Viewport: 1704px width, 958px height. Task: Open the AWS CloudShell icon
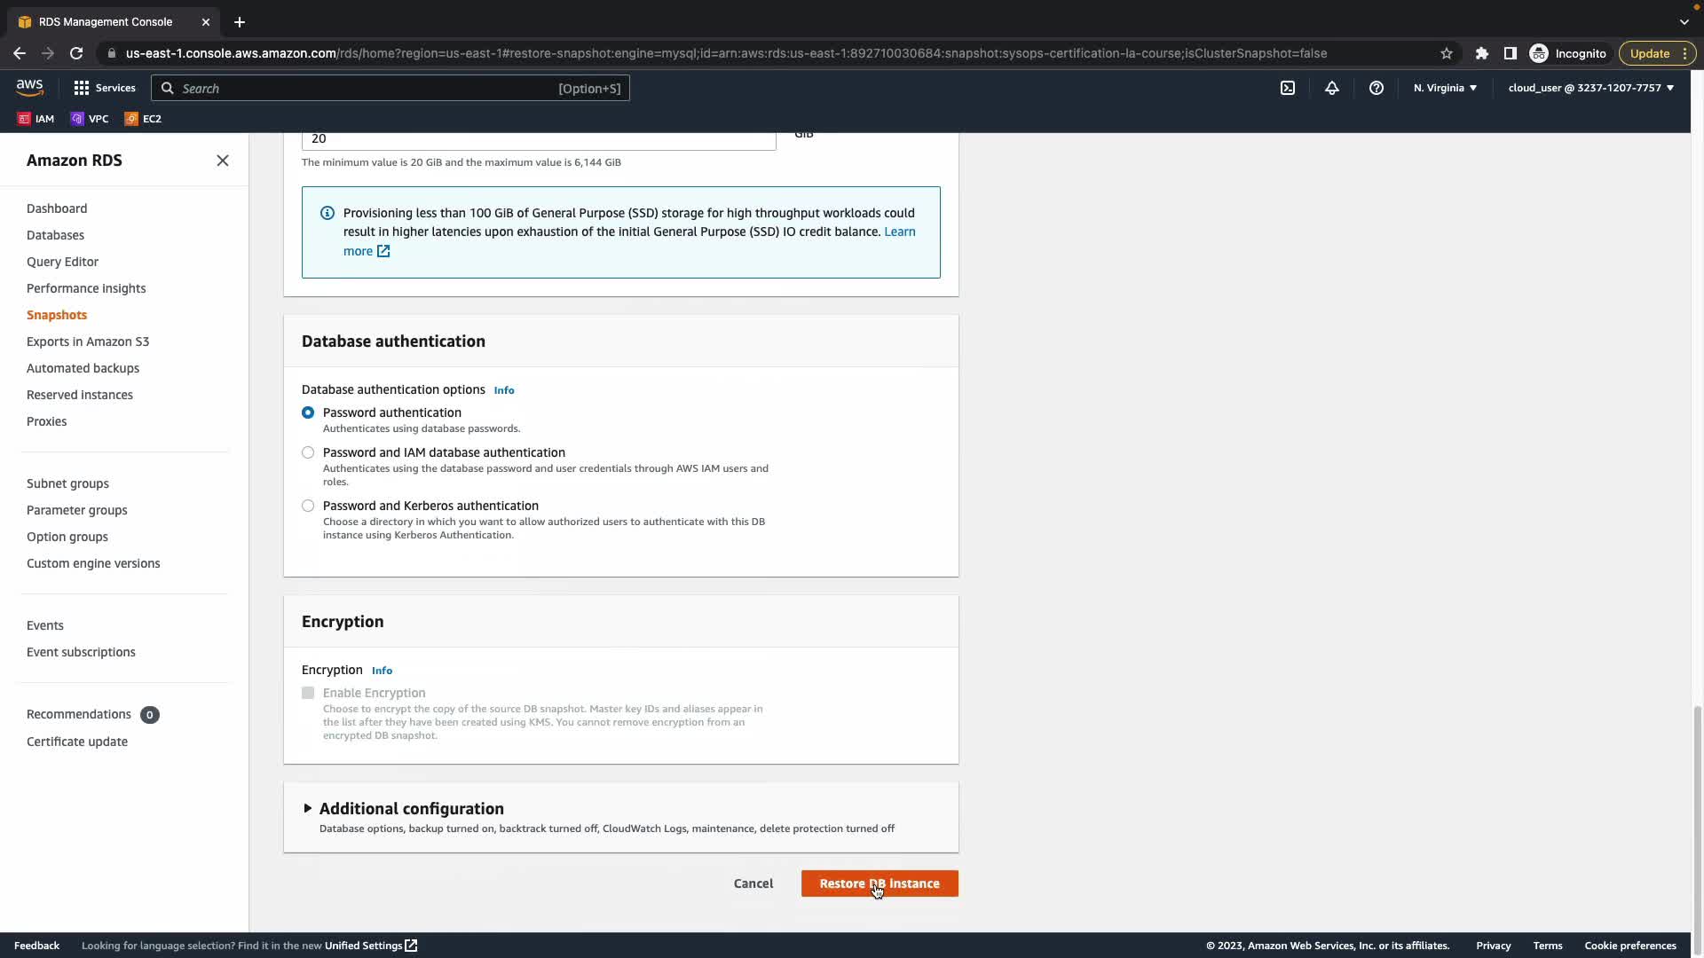point(1288,88)
